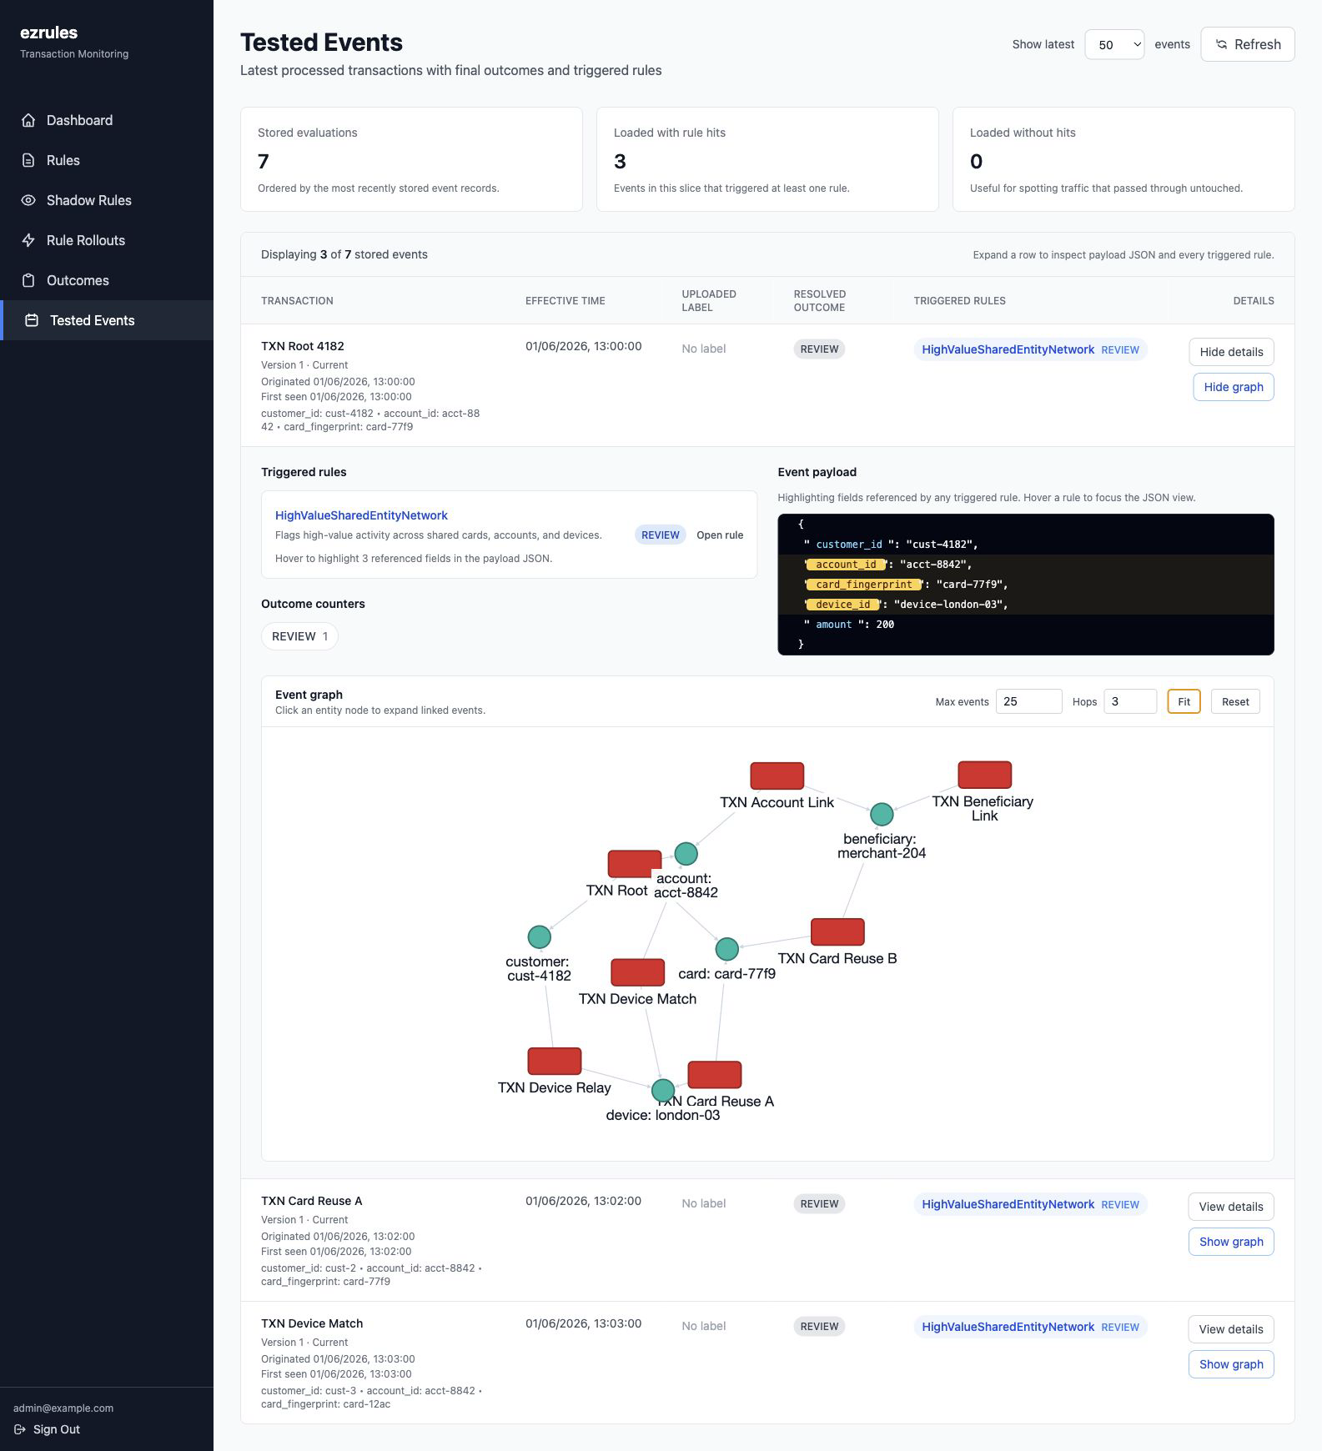The width and height of the screenshot is (1322, 1451).
Task: Navigate to Rule Rollouts
Action: click(x=107, y=240)
